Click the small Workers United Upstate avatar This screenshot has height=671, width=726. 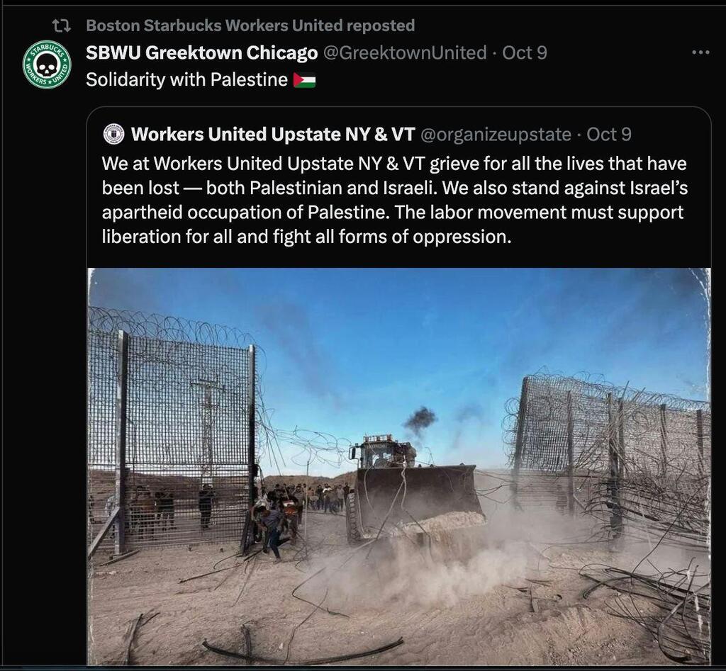pos(113,135)
